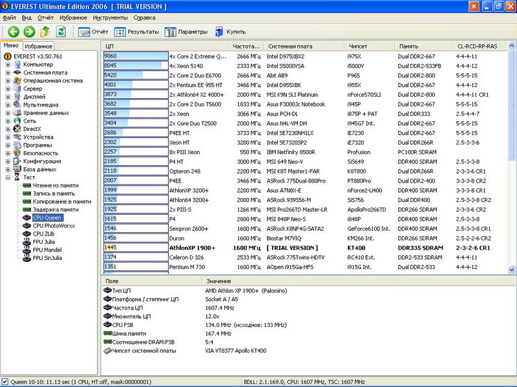Open the Избранное menu in the menu bar
This screenshot has width=517, height=387.
[x=73, y=18]
